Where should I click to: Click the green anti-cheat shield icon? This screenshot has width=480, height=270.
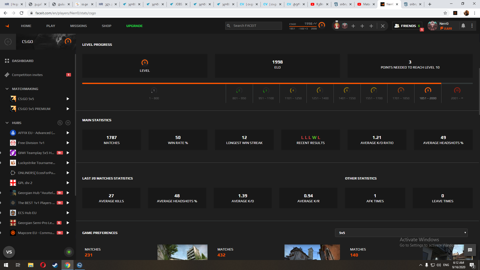coord(69,252)
